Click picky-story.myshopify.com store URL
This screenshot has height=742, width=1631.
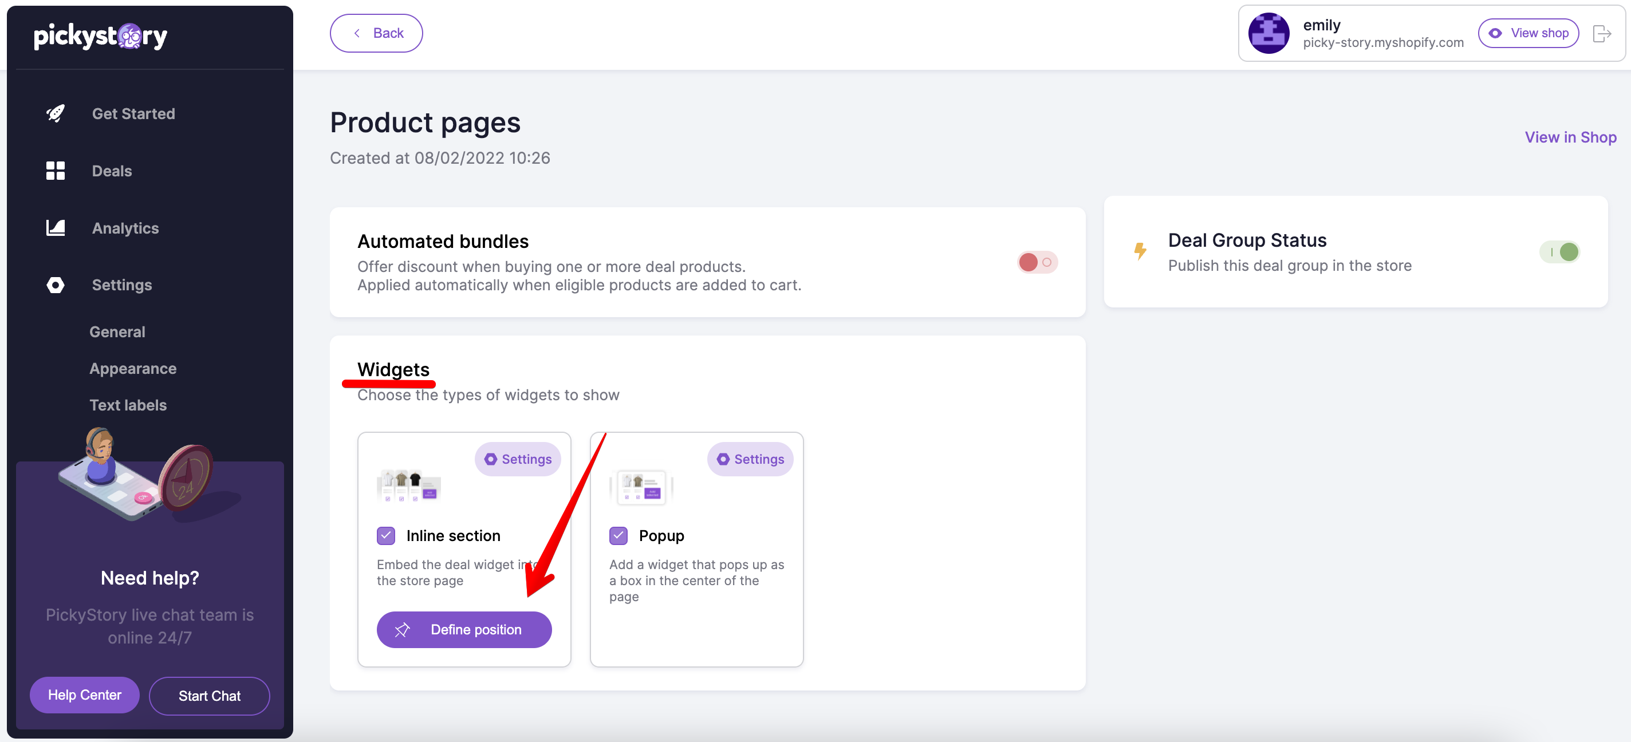[1383, 42]
